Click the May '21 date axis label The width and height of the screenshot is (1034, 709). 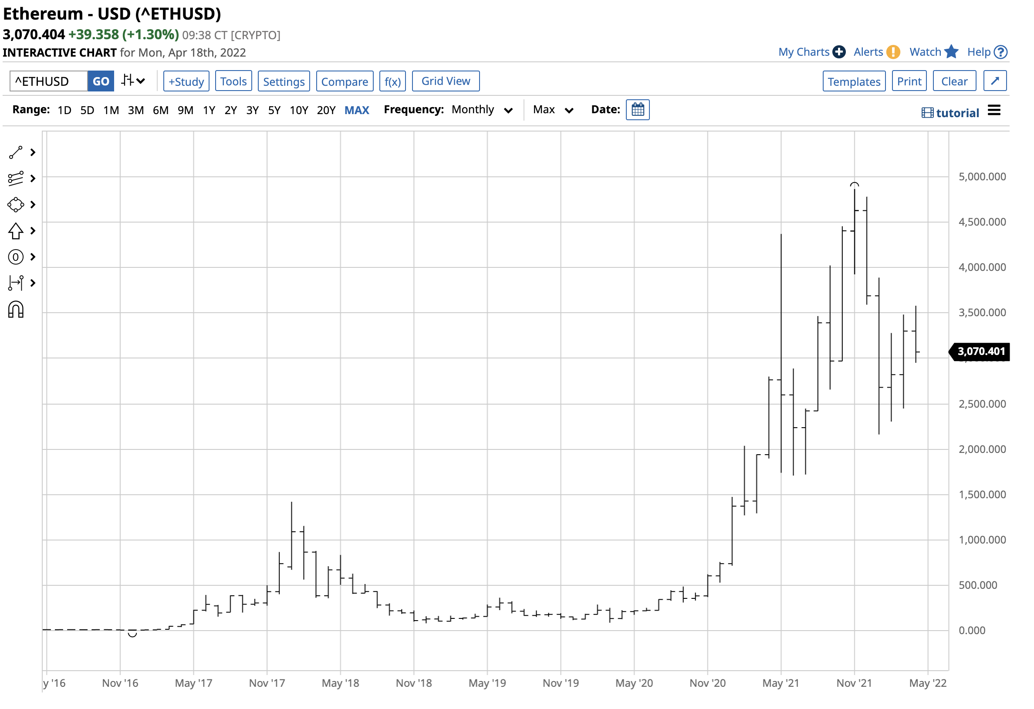781,683
